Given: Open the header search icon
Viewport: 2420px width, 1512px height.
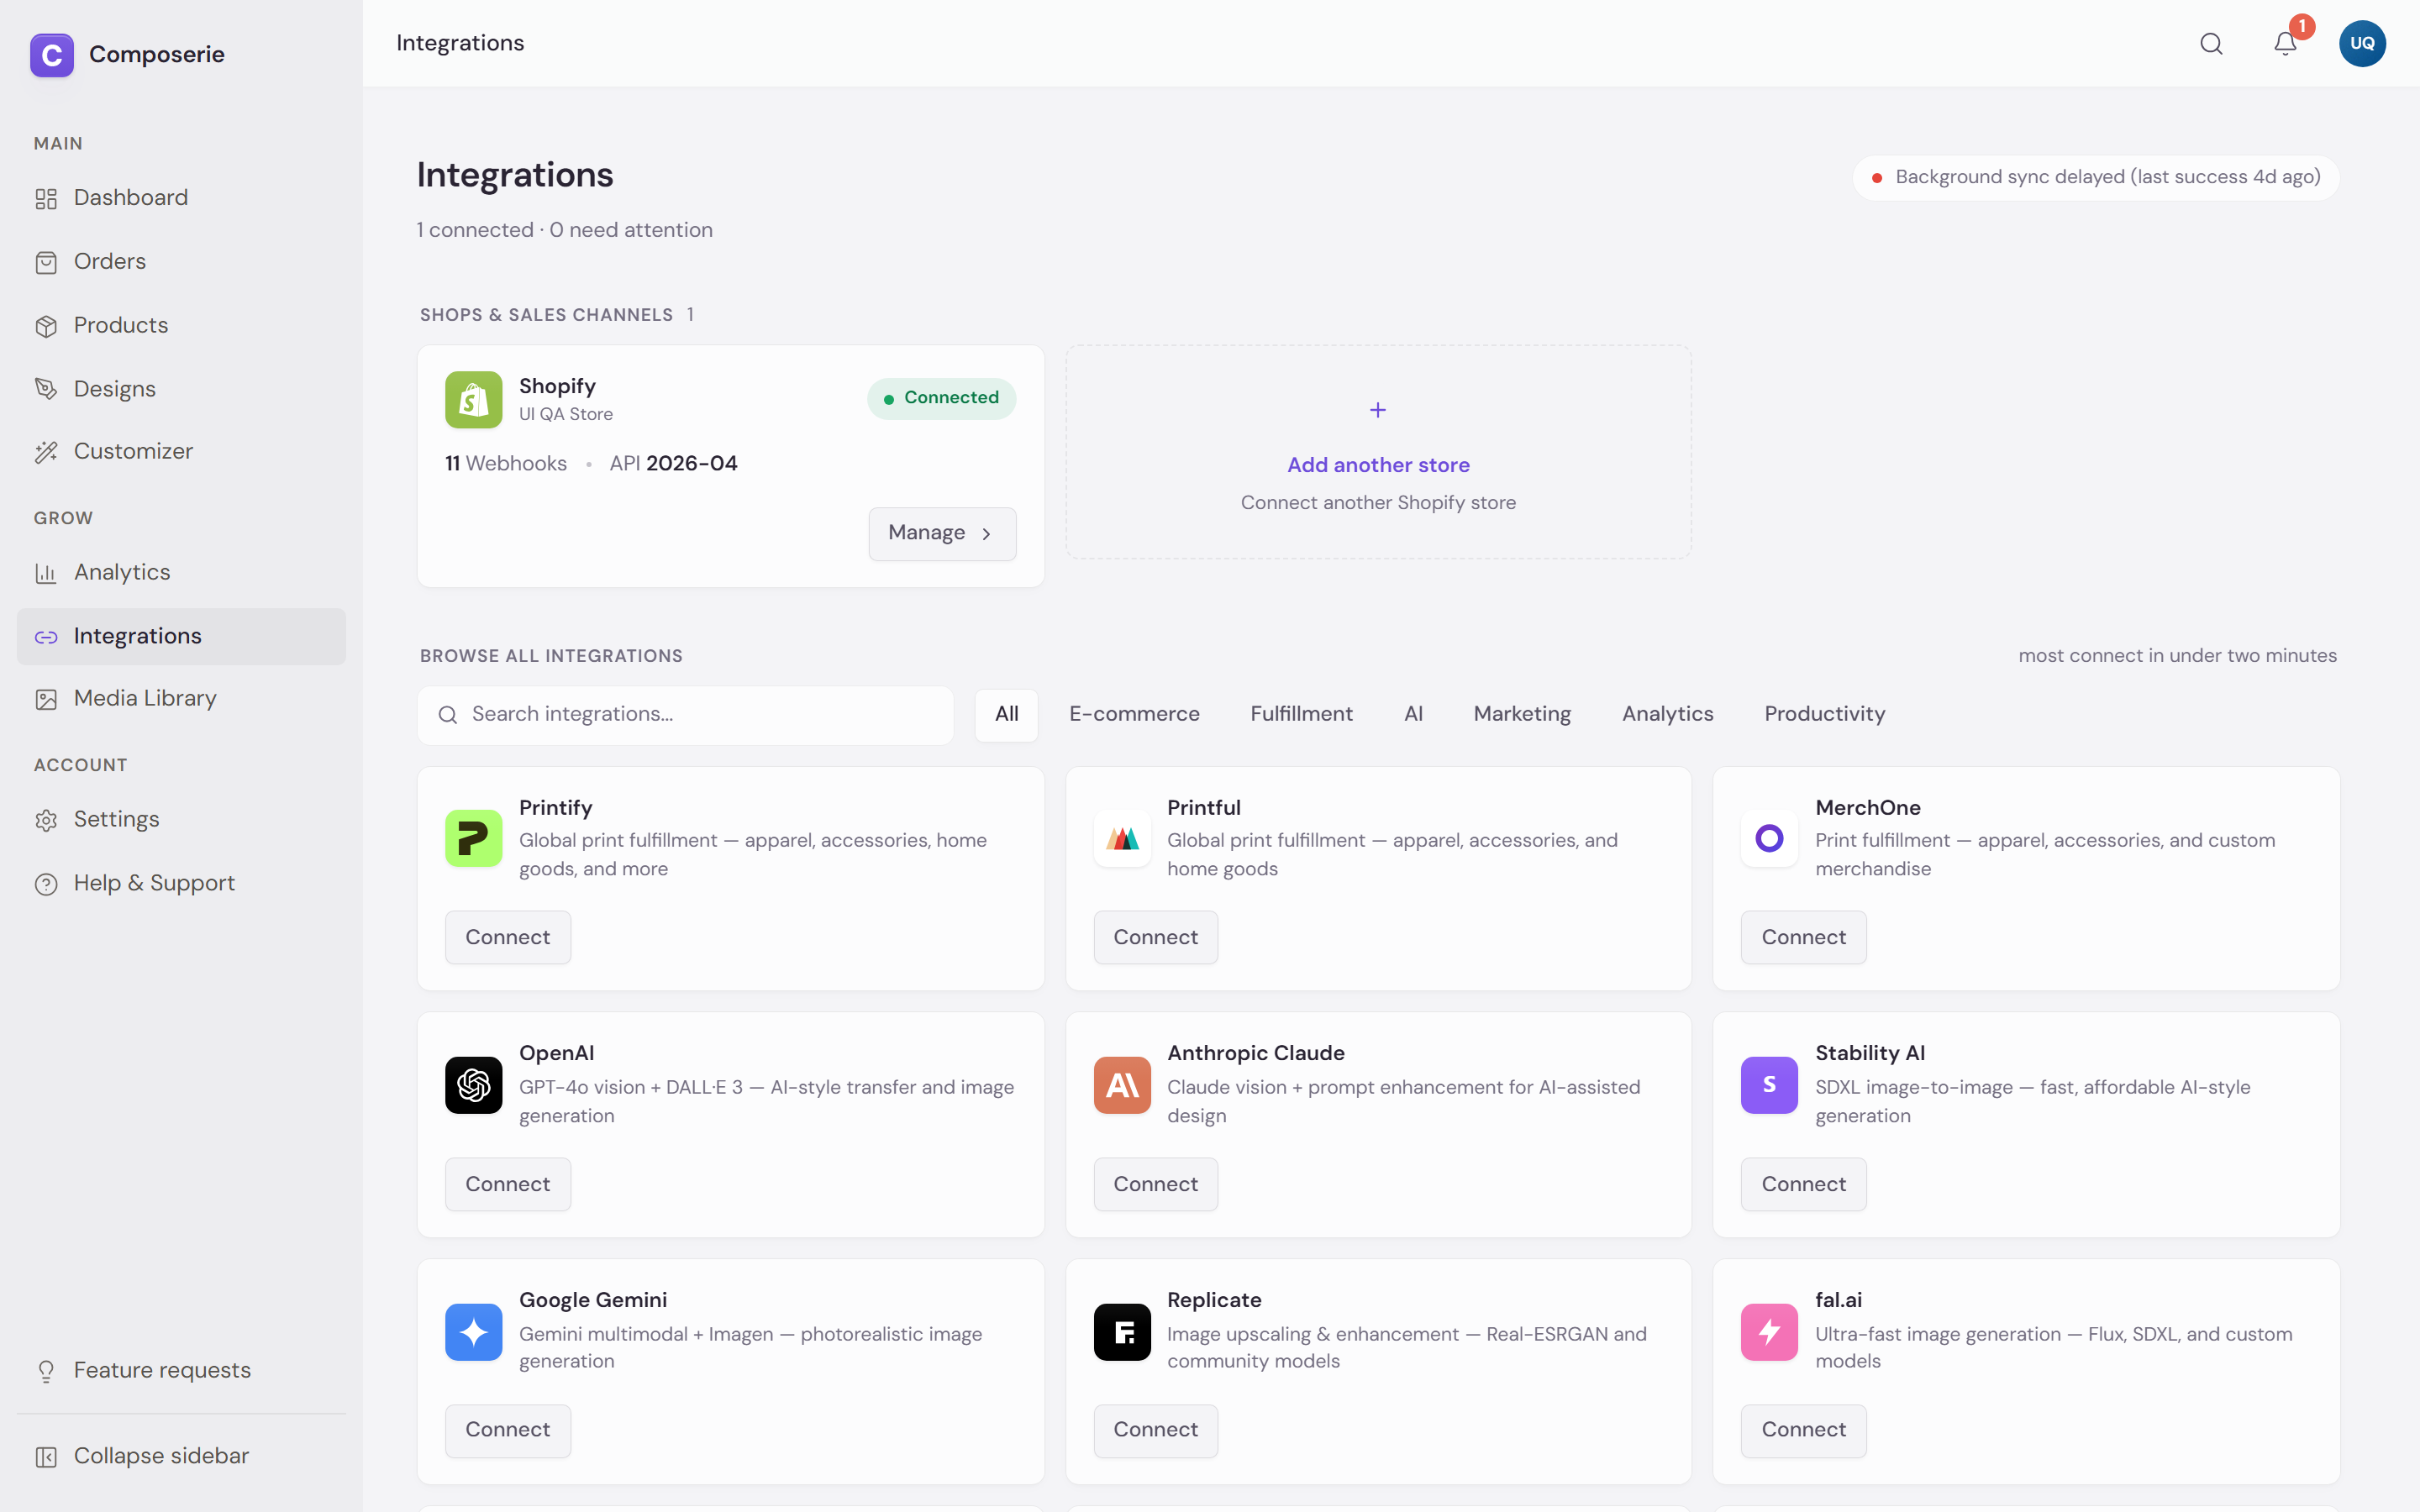Looking at the screenshot, I should (x=2211, y=44).
